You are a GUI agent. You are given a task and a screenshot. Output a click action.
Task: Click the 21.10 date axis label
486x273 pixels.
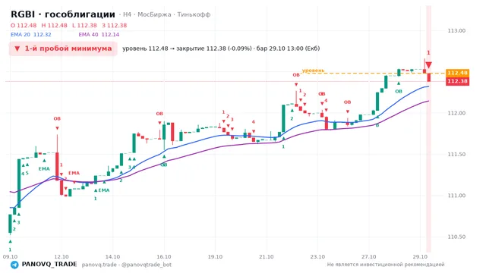[267, 256]
